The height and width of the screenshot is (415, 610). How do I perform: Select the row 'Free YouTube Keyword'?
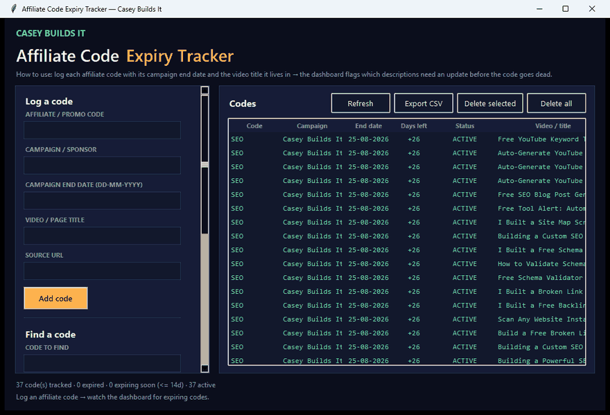[x=407, y=139]
